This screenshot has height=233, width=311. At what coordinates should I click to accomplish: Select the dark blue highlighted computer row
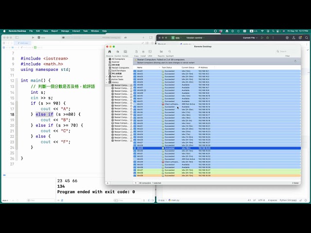[217, 148]
